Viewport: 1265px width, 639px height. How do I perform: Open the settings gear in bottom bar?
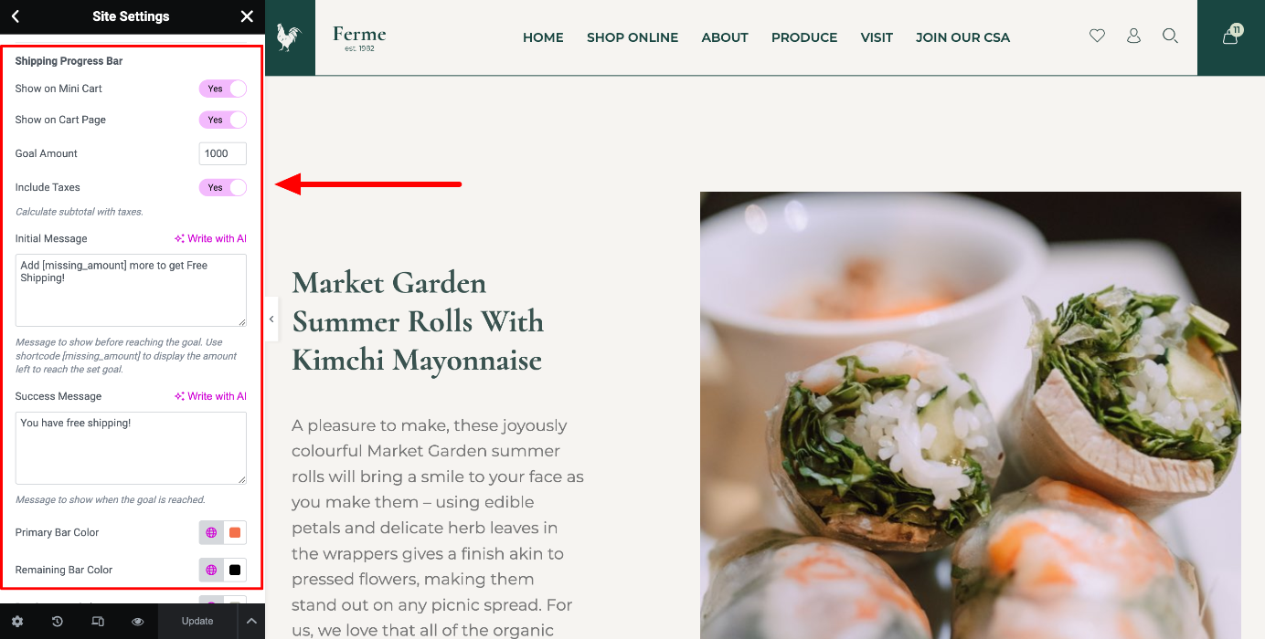pos(17,622)
